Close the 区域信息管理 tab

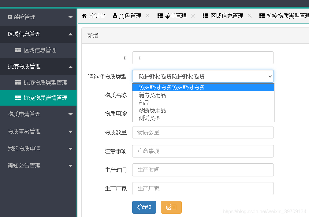pos(250,16)
